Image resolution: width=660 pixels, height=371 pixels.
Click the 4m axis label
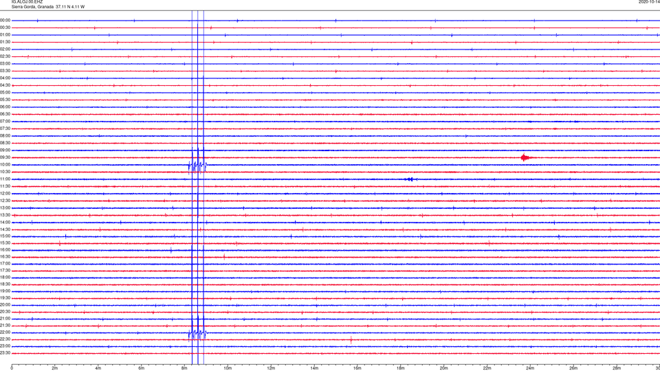tap(98, 368)
